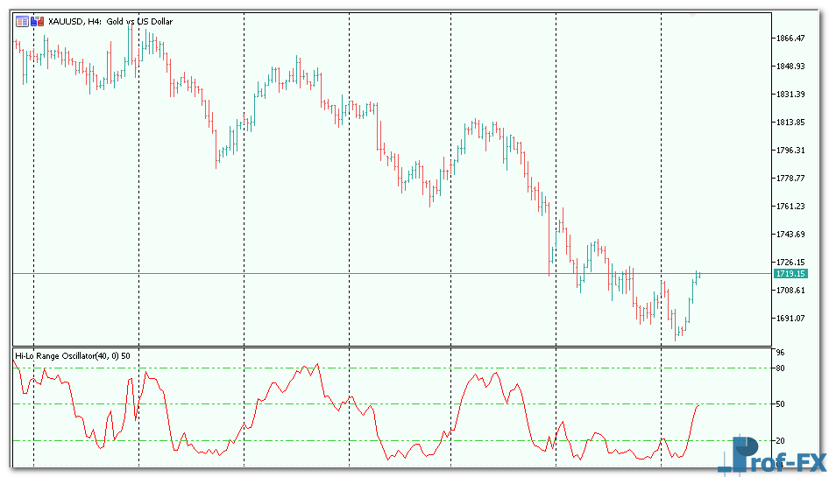Click the 1778.77 price axis label

(x=790, y=179)
